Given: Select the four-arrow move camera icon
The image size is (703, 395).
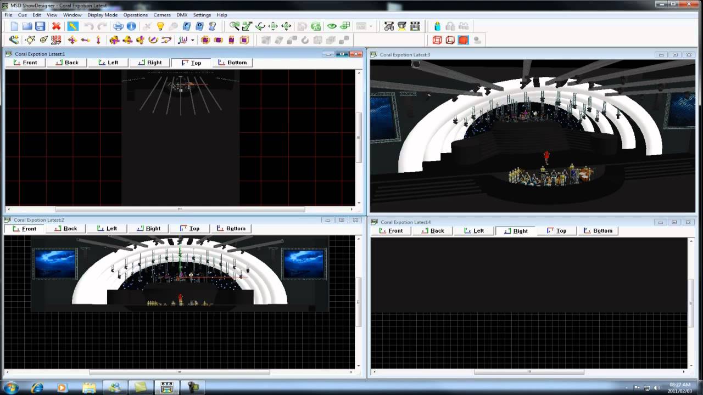Looking at the screenshot, I should point(286,26).
